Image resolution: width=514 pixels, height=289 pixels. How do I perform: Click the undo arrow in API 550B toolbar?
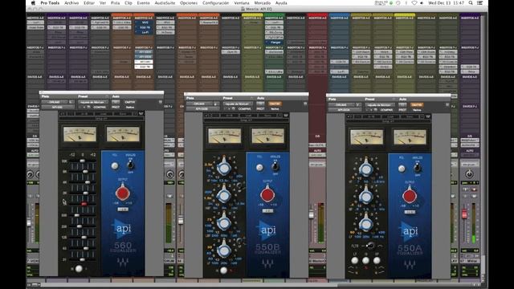click(x=207, y=116)
